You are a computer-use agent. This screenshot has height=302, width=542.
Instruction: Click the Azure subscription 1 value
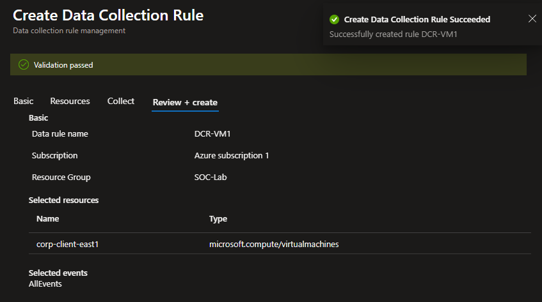[232, 156]
